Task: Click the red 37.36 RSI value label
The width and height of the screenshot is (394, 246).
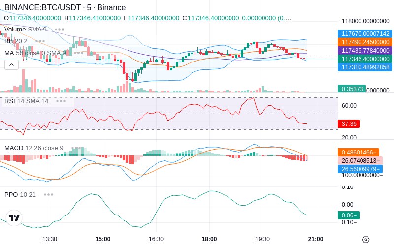Action: point(349,124)
